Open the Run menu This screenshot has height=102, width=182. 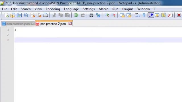[x=115, y=9]
